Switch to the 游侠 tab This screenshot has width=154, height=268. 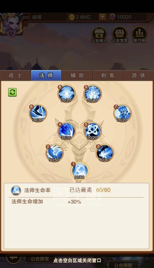point(139,76)
